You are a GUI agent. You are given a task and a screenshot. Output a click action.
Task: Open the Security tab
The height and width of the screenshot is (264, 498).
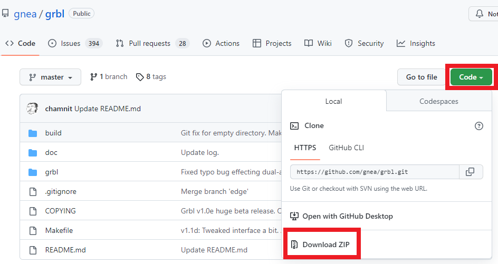click(365, 43)
